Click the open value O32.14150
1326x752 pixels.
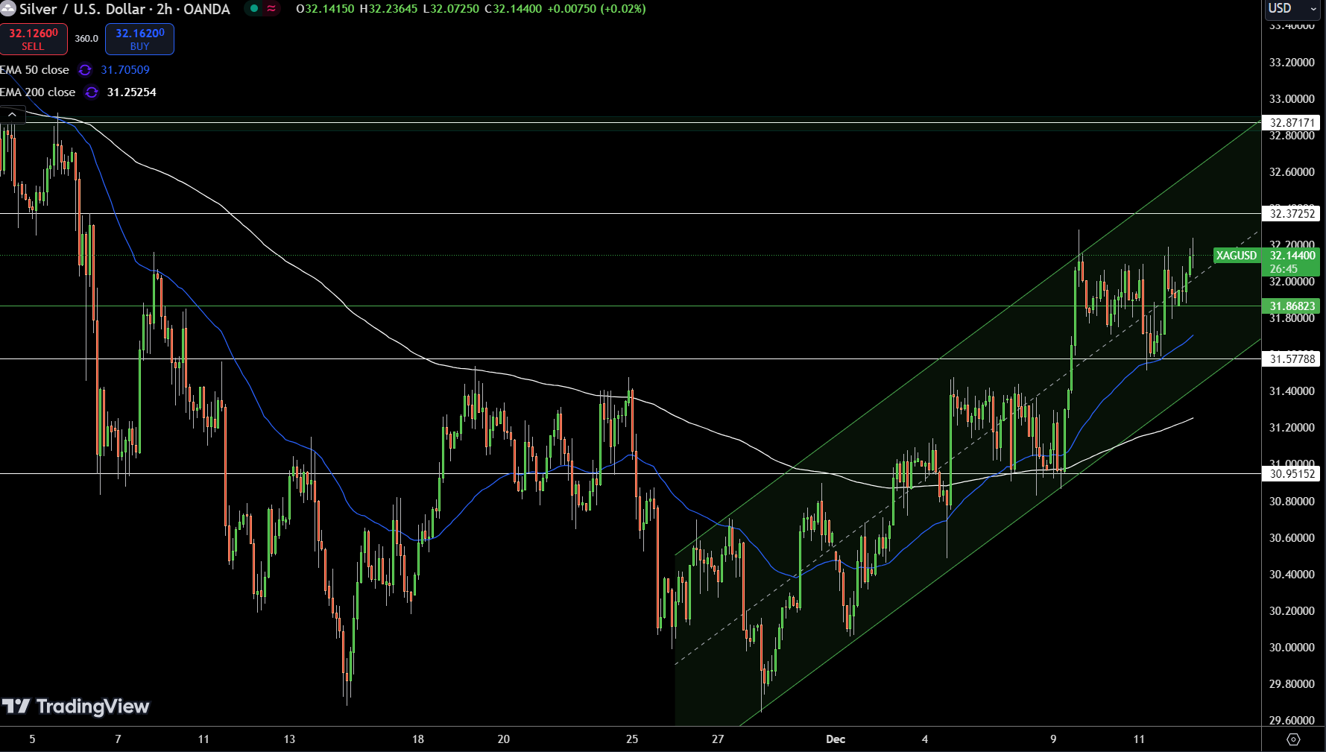click(x=325, y=9)
